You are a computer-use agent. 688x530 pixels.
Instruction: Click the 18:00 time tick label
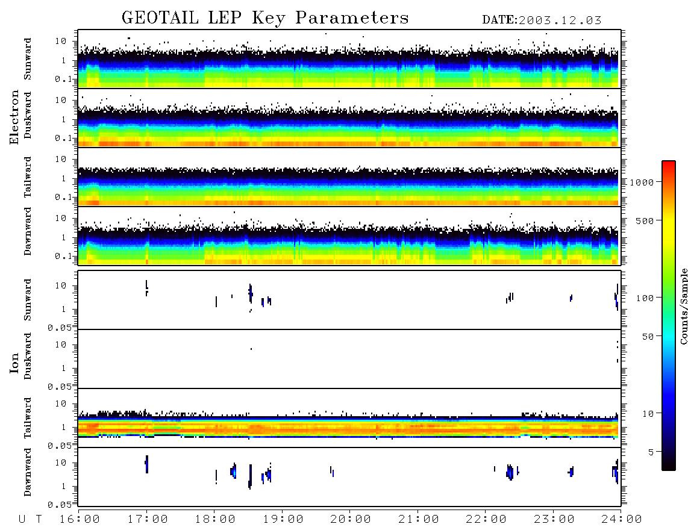(x=215, y=519)
